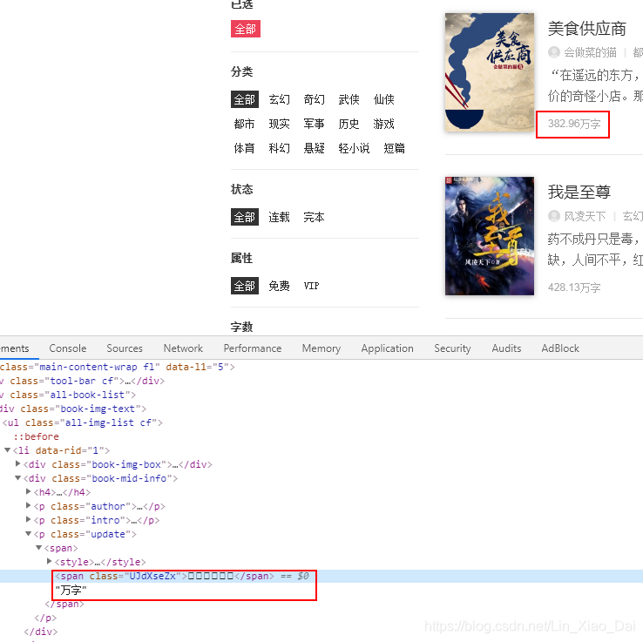The width and height of the screenshot is (643, 642).
Task: Open the 体育 category
Action: 245,148
